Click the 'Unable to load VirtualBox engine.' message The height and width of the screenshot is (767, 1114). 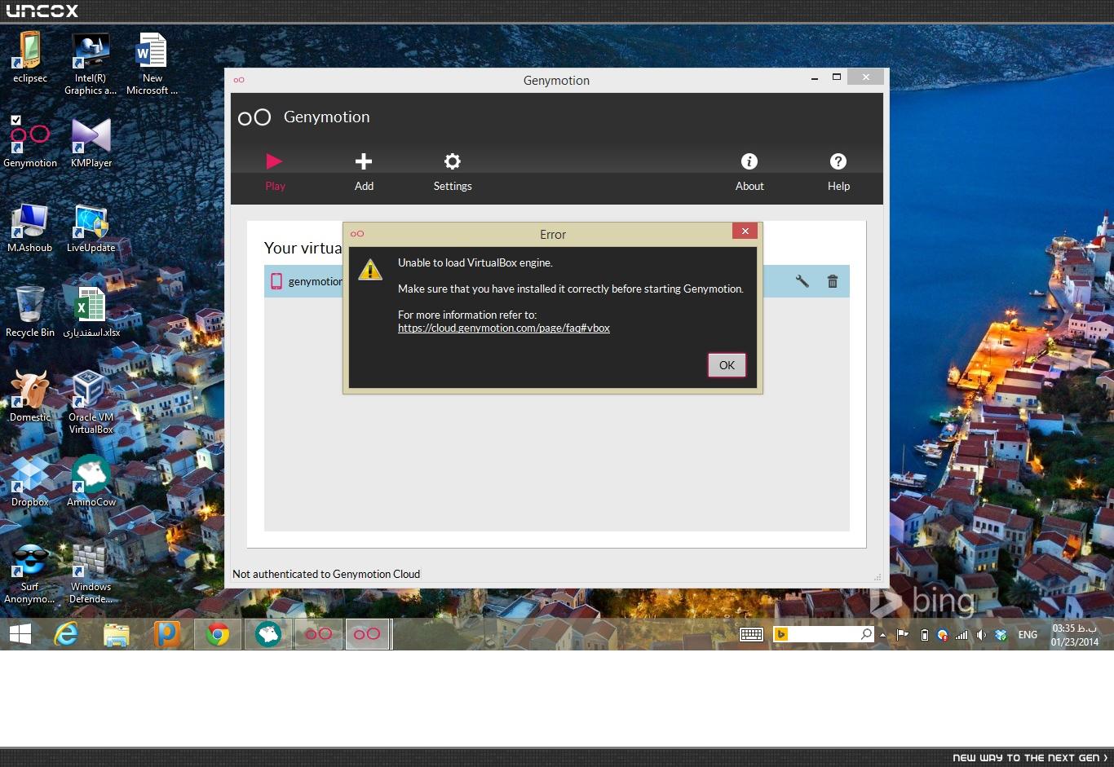(x=475, y=262)
